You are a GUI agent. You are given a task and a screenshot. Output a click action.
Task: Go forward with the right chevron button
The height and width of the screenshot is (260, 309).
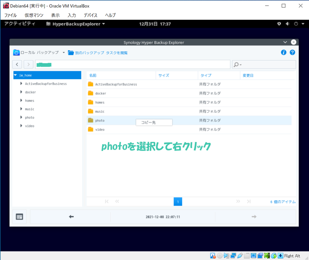(x=28, y=64)
